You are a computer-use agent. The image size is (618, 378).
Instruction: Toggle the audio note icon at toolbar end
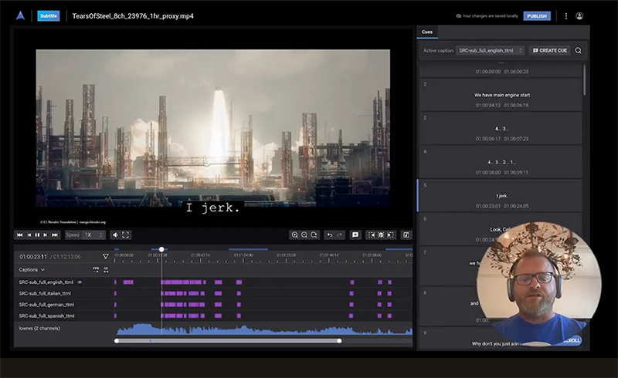(x=406, y=235)
